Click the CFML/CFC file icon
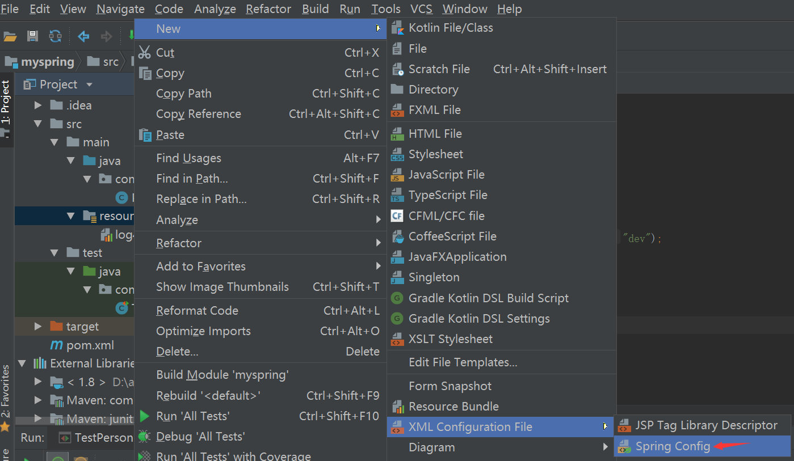Viewport: 794px width, 461px height. 398,216
